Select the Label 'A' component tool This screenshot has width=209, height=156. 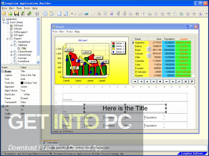[99, 14]
